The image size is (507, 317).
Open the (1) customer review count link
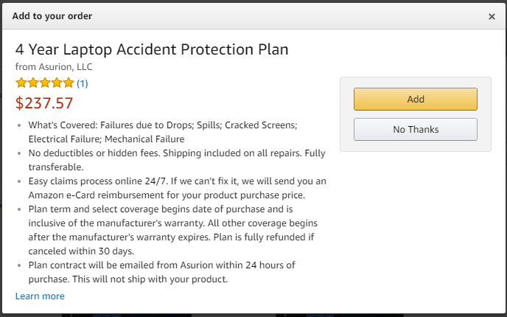83,83
